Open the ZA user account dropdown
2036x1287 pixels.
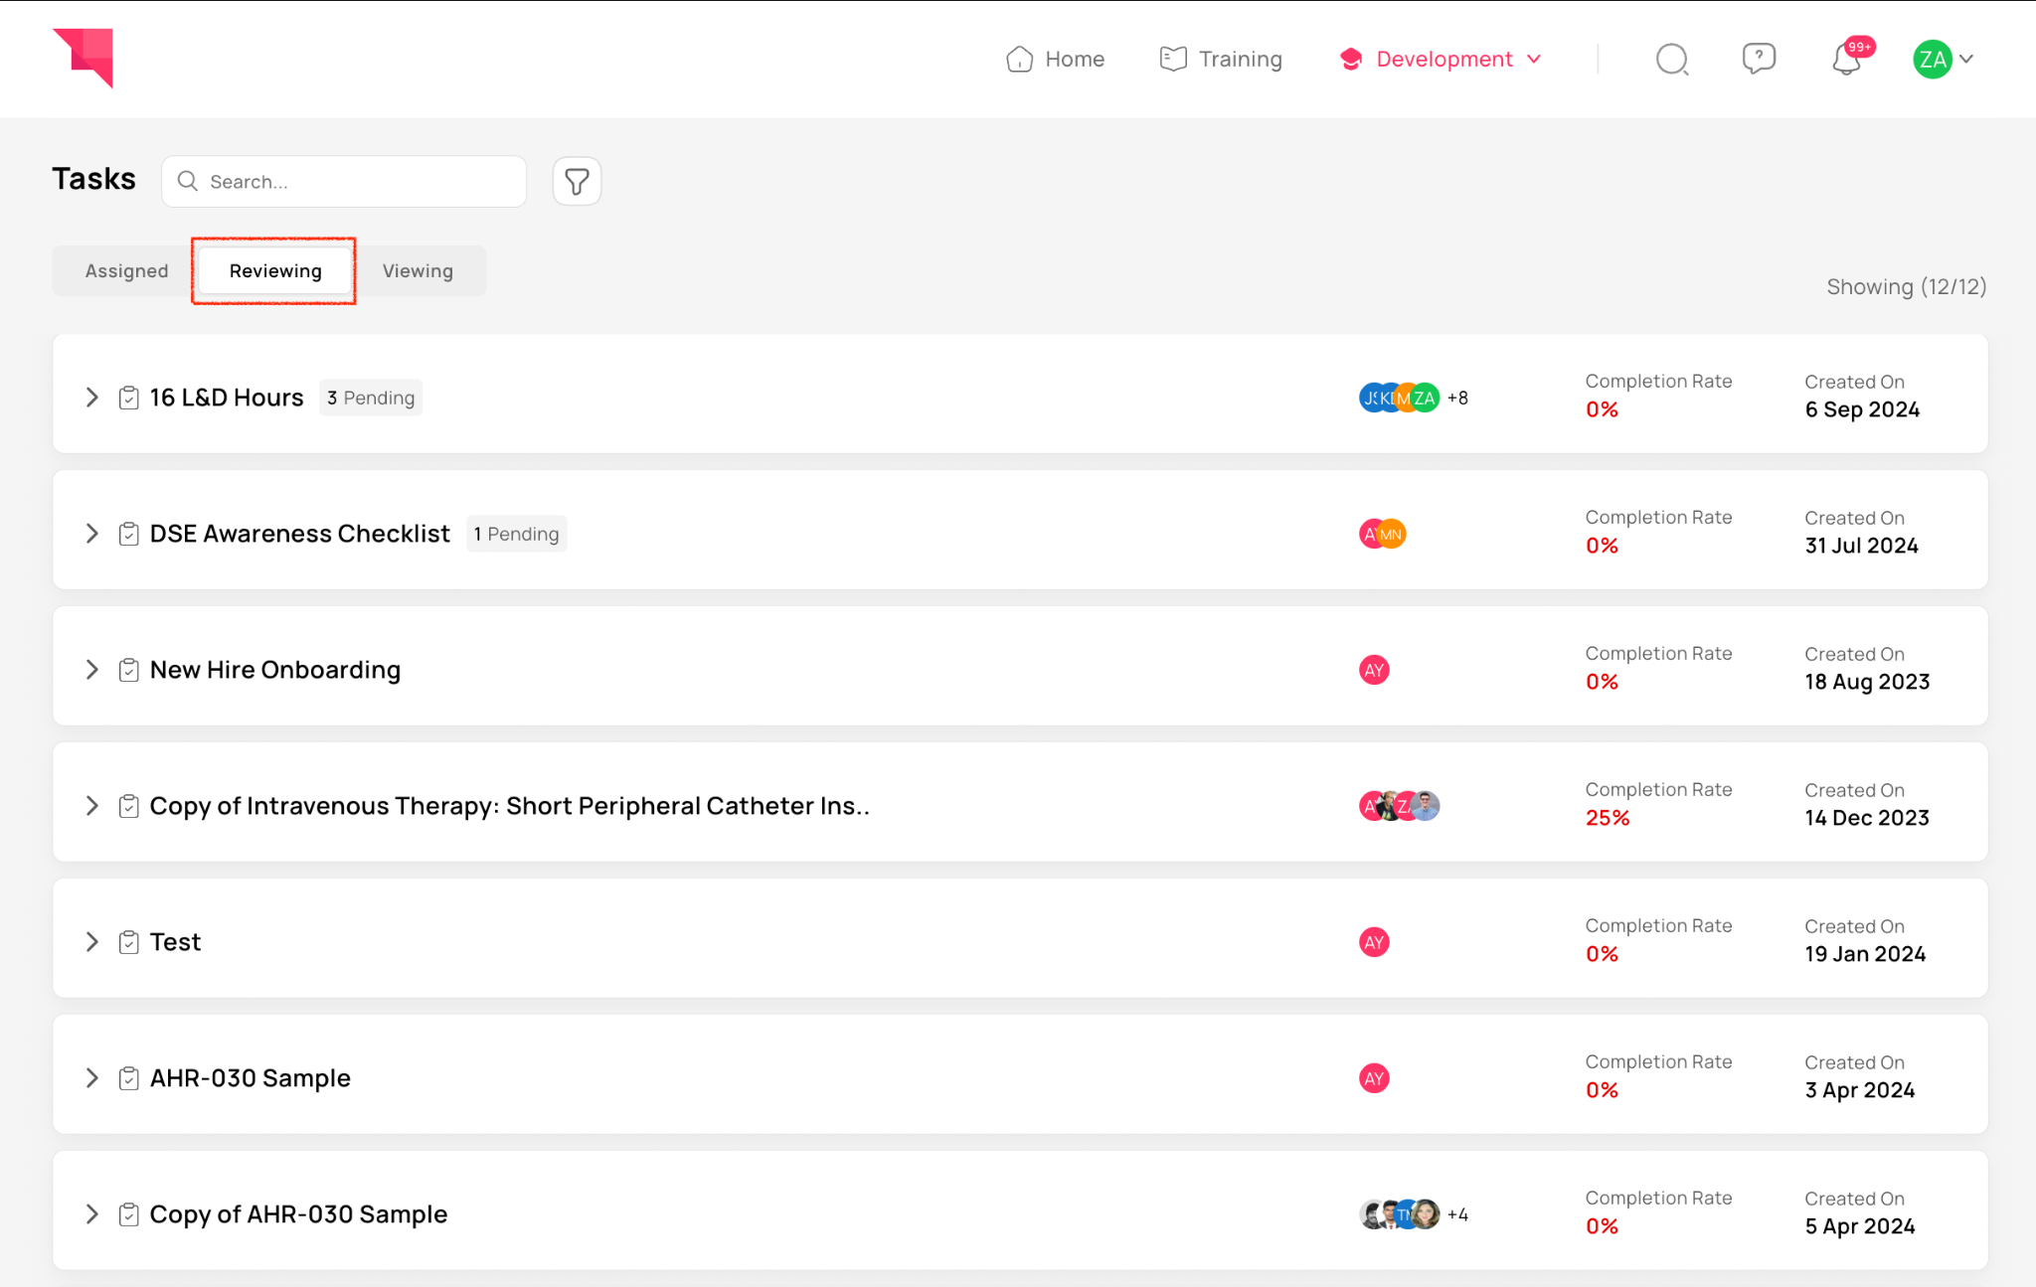1943,60
